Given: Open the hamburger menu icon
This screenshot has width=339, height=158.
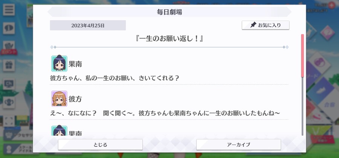Looking at the screenshot, I should tap(9, 10).
